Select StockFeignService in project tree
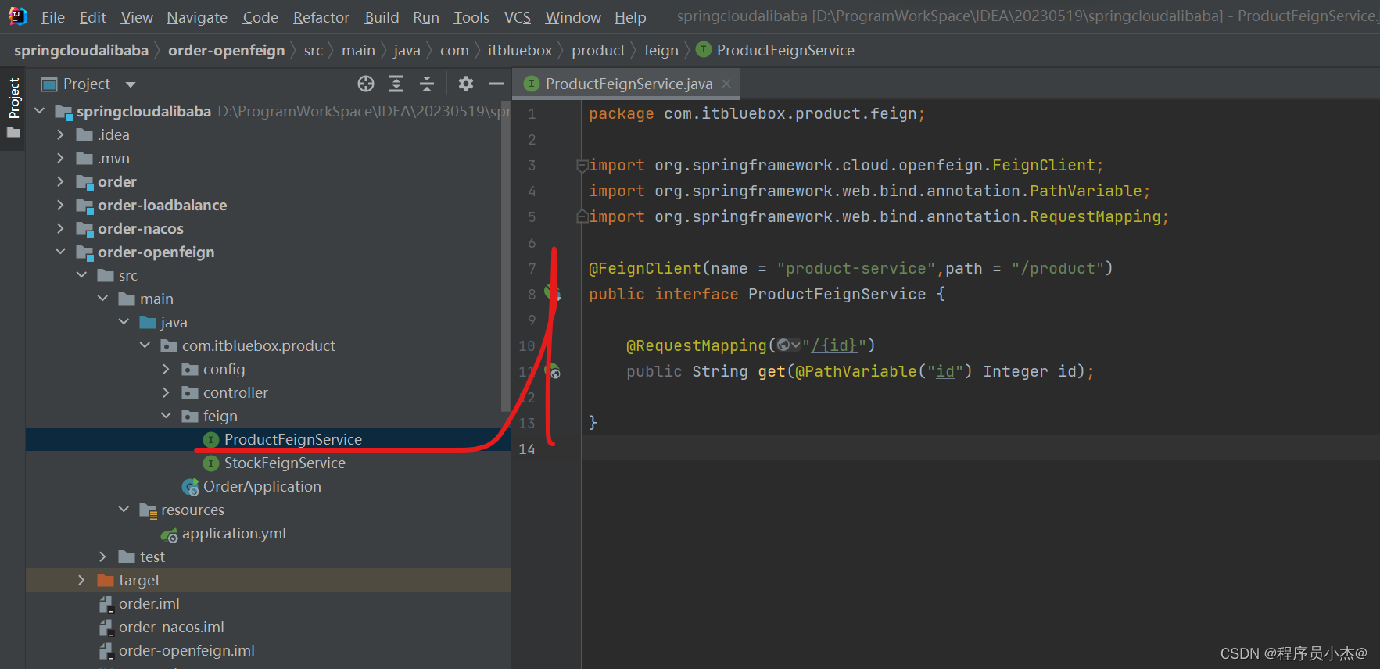Screen dimensions: 1380x669 (x=268, y=463)
